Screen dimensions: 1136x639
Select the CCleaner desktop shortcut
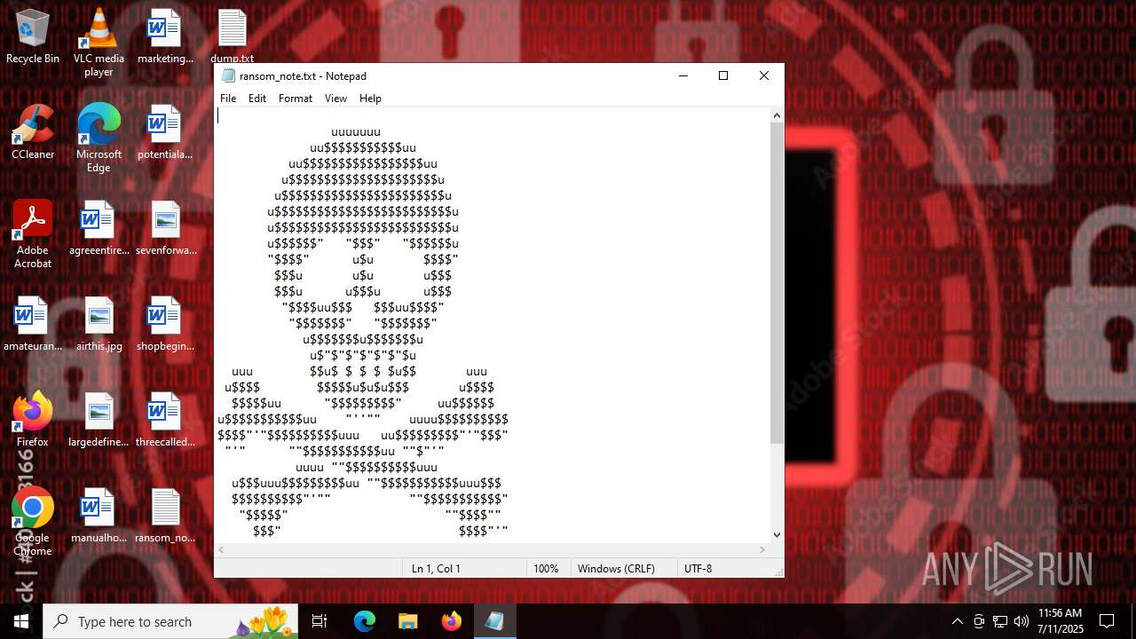33,133
